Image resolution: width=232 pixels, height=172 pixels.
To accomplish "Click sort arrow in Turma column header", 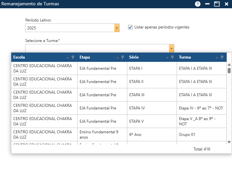I will coord(217,57).
